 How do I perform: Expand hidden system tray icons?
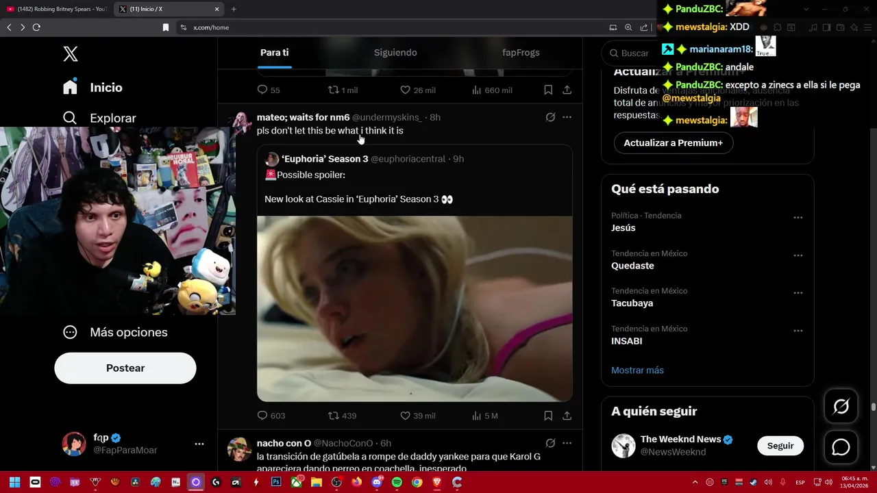(695, 482)
